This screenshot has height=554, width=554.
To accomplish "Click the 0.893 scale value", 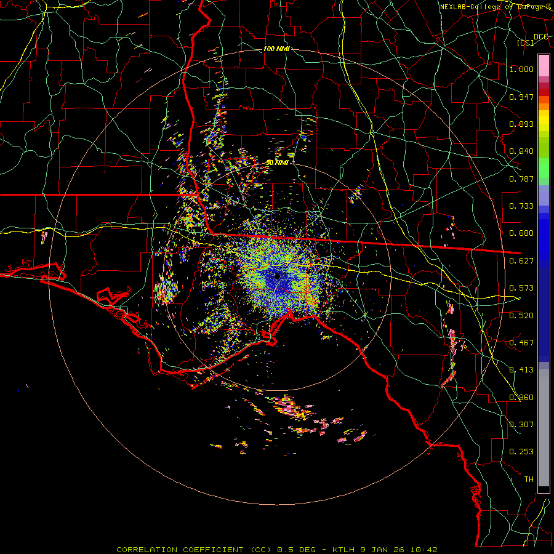I will pyautogui.click(x=521, y=124).
